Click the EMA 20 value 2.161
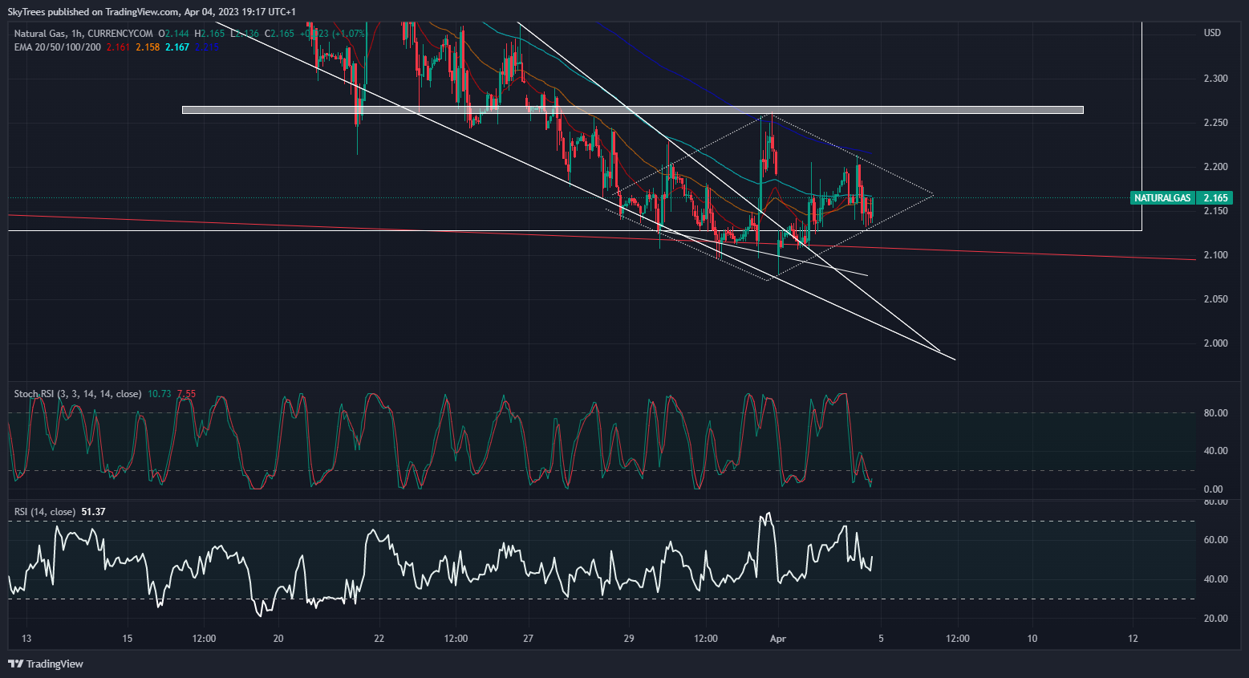This screenshot has width=1249, height=678. point(118,47)
